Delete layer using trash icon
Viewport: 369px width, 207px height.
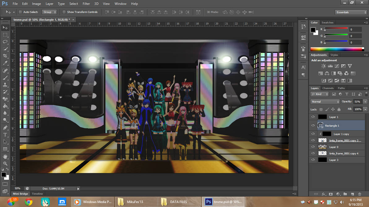[x=360, y=194]
